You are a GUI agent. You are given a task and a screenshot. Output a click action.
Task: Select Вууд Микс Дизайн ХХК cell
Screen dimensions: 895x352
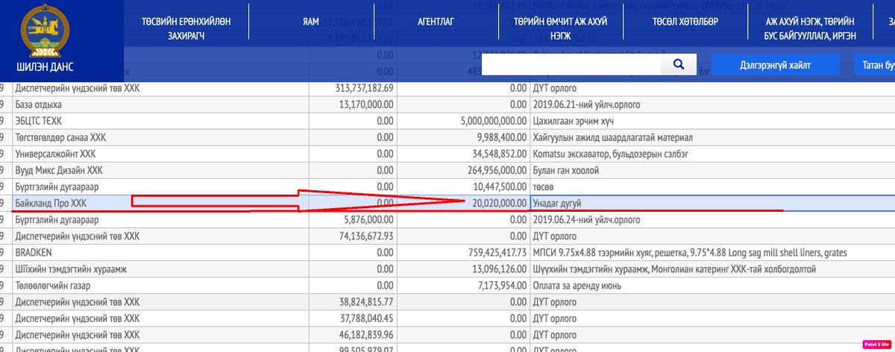click(x=160, y=170)
